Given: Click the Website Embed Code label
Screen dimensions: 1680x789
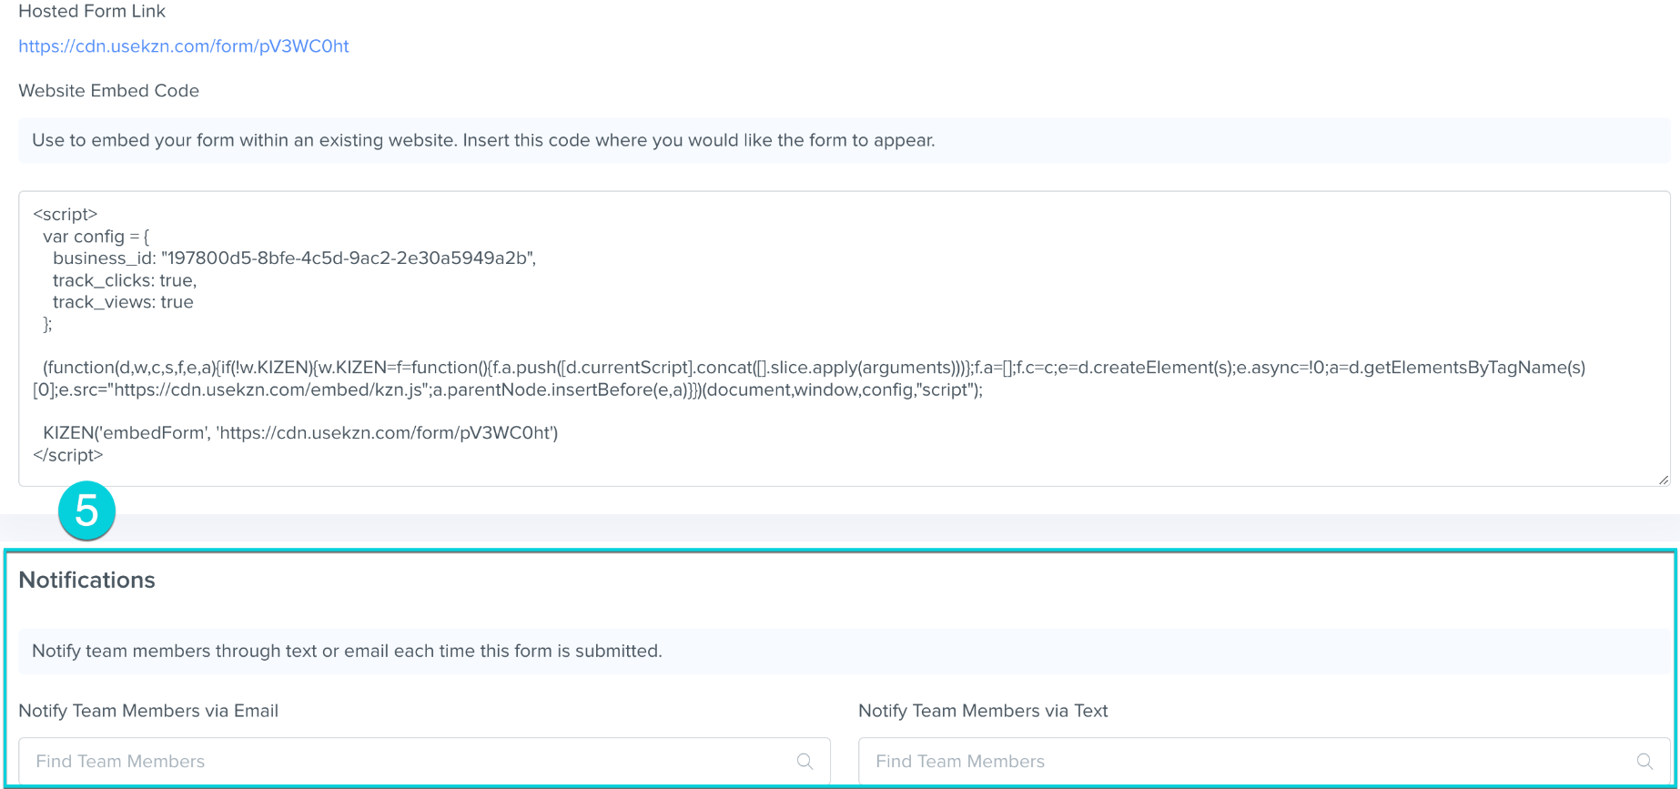Looking at the screenshot, I should click(108, 91).
